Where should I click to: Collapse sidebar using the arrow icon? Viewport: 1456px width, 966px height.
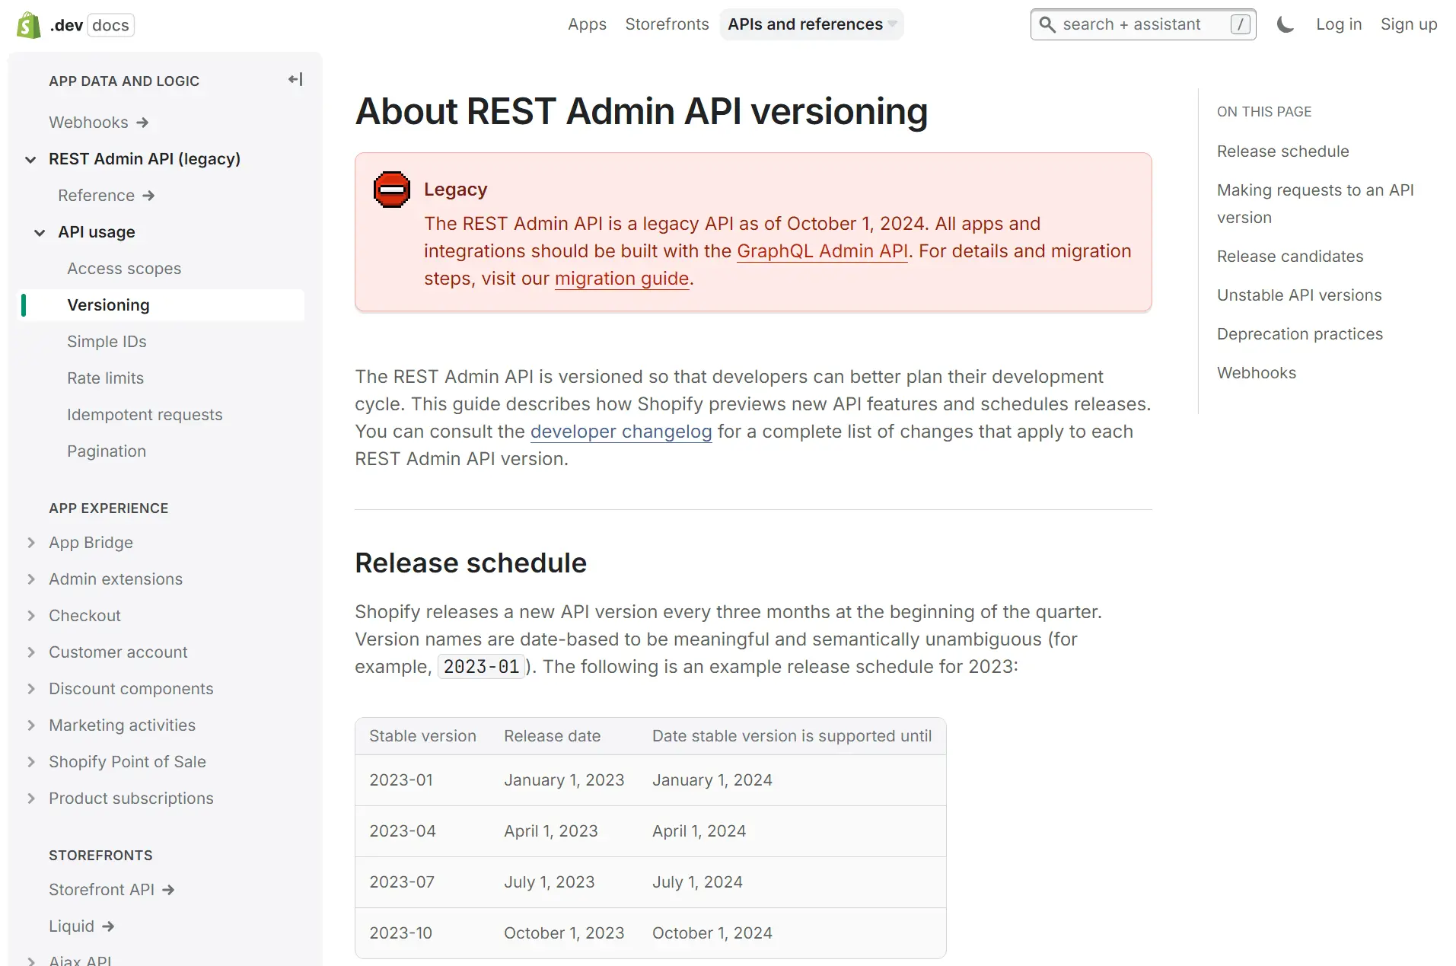295,79
